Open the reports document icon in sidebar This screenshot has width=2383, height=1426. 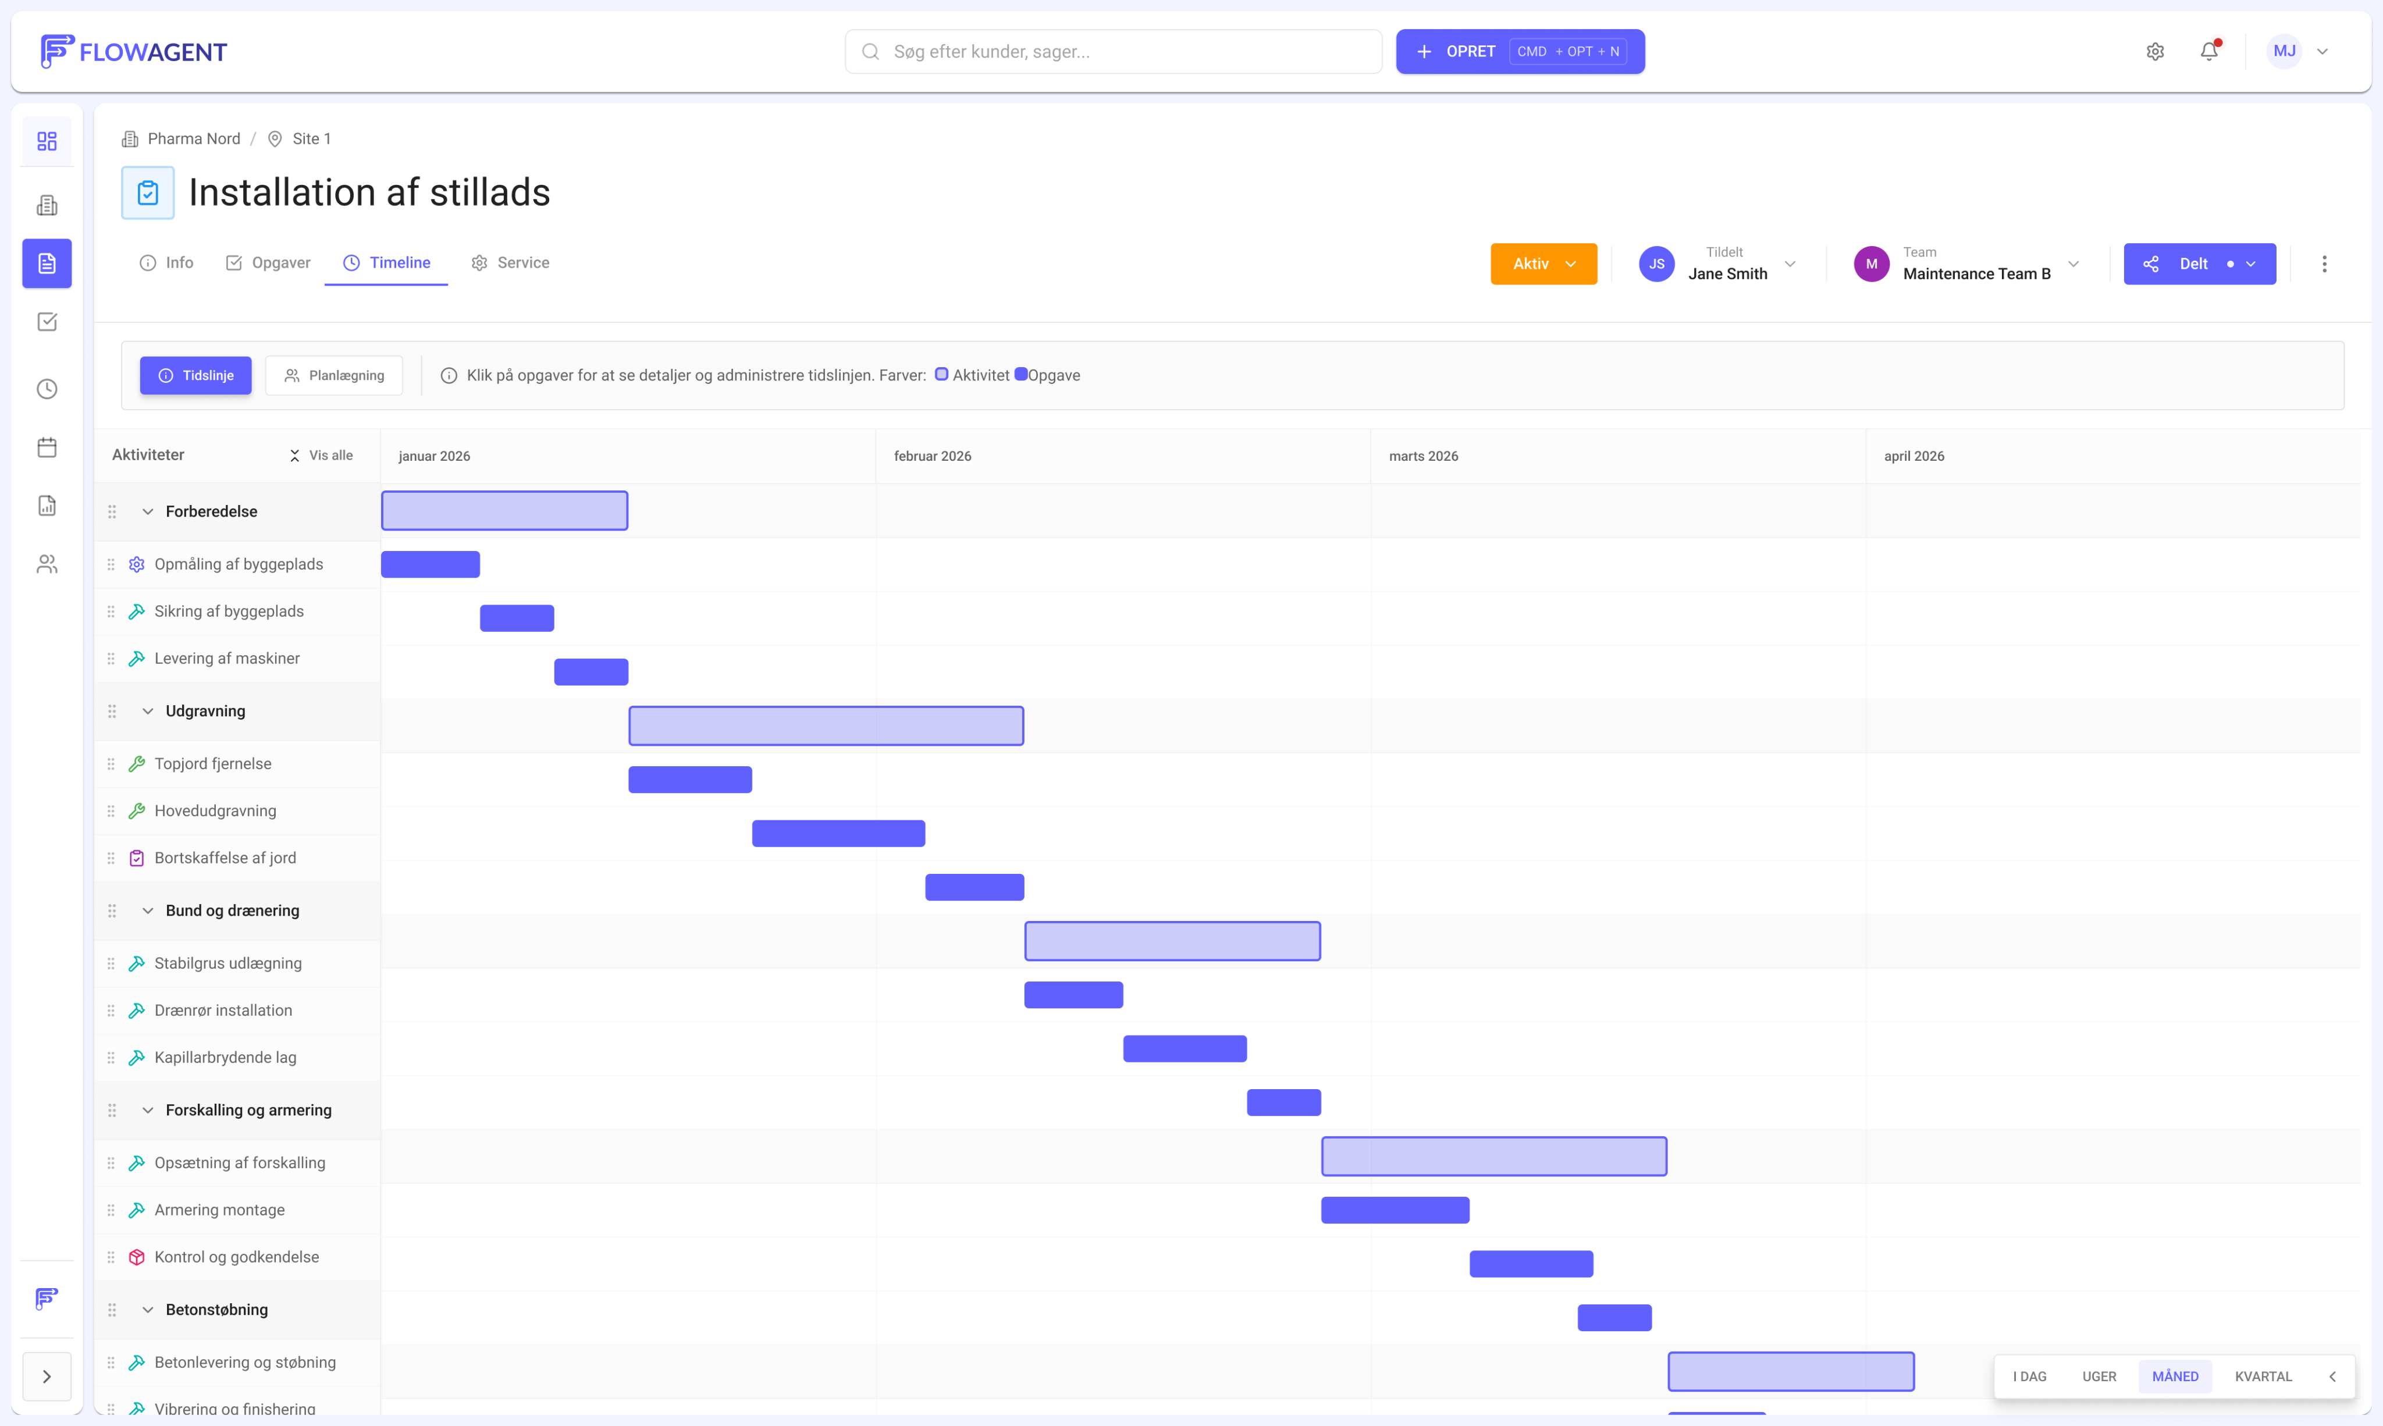pyautogui.click(x=46, y=504)
